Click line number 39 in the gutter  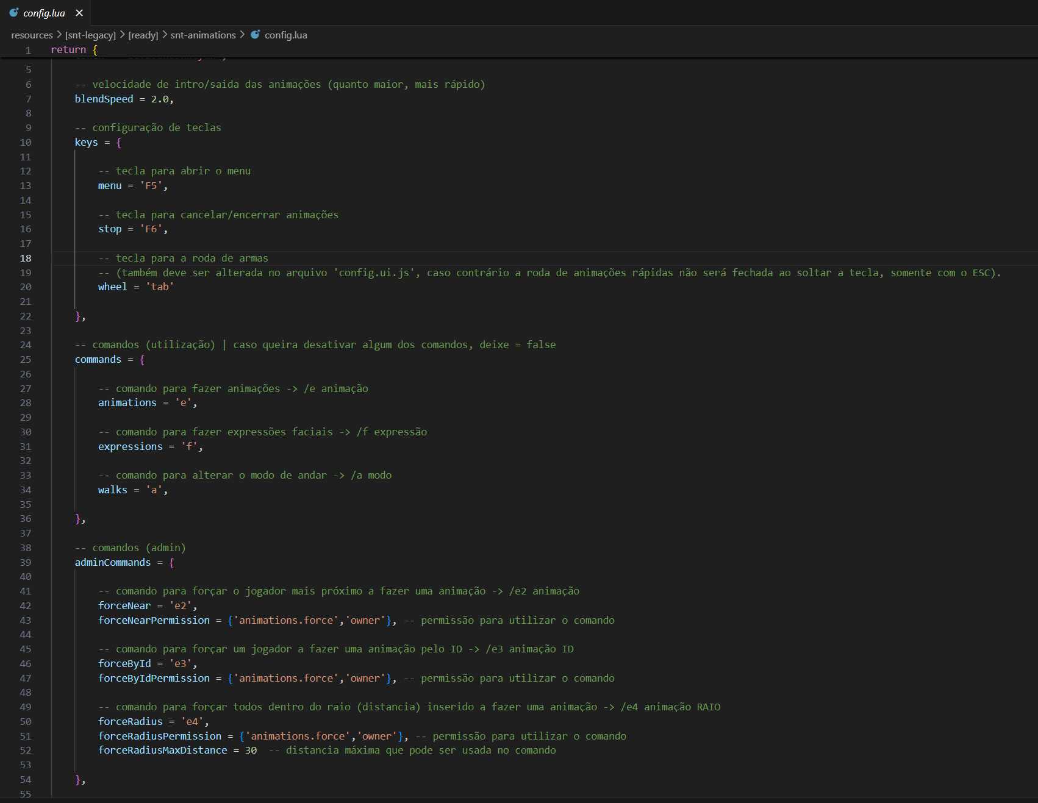[26, 563]
